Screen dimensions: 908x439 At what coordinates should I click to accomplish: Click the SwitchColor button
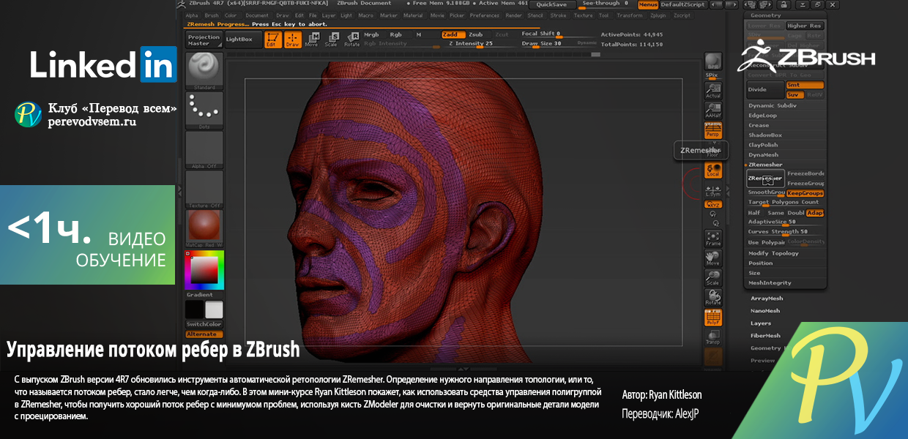click(204, 324)
